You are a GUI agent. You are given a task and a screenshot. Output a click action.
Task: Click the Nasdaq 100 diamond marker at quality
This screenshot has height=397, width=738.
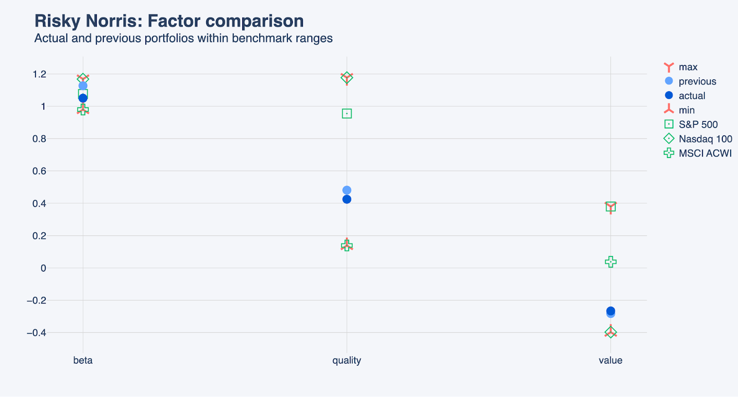click(347, 78)
